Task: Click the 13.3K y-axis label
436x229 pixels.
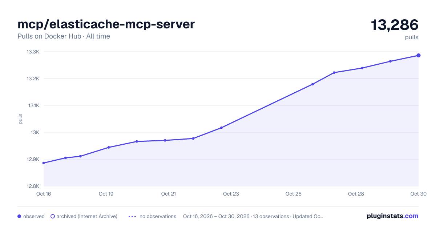Action: click(x=33, y=52)
